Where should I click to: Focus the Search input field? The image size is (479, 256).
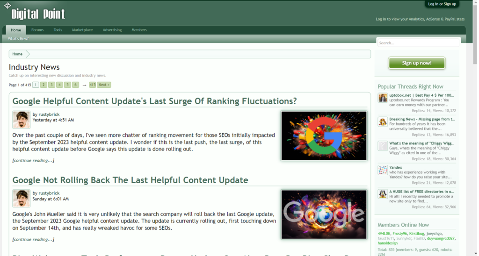[x=418, y=43]
